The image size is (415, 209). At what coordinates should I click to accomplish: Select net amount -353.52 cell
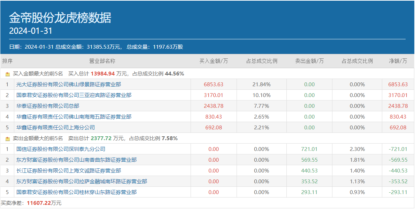(398, 182)
